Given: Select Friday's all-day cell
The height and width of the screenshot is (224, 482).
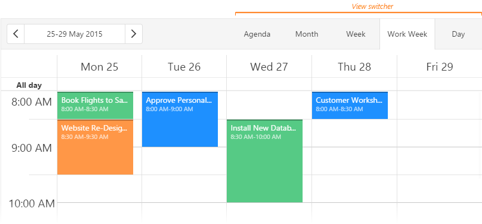Looking at the screenshot, I should 439,84.
